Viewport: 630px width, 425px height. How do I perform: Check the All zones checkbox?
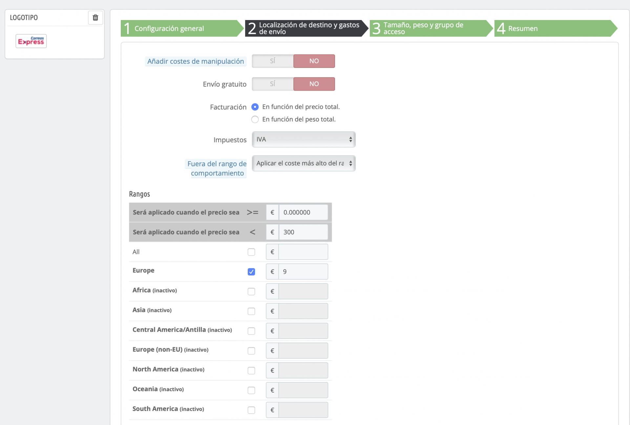coord(251,252)
